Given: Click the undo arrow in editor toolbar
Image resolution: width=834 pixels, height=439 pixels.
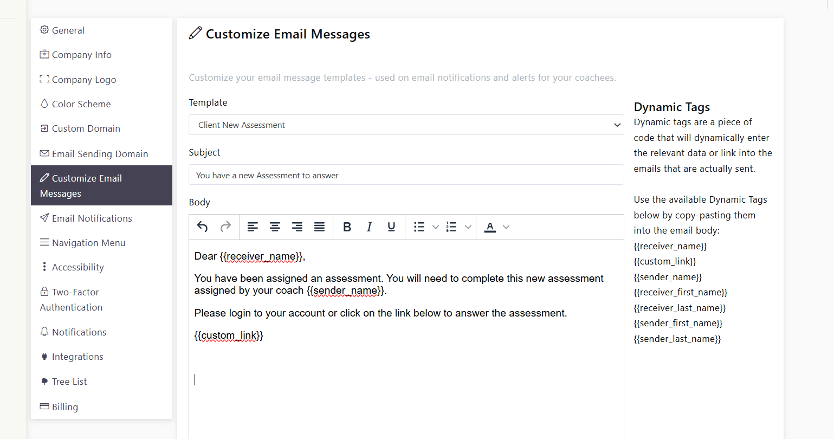Looking at the screenshot, I should pyautogui.click(x=203, y=227).
